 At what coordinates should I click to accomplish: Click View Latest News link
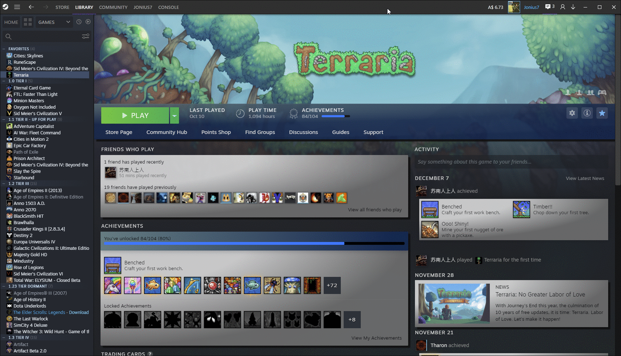[585, 178]
